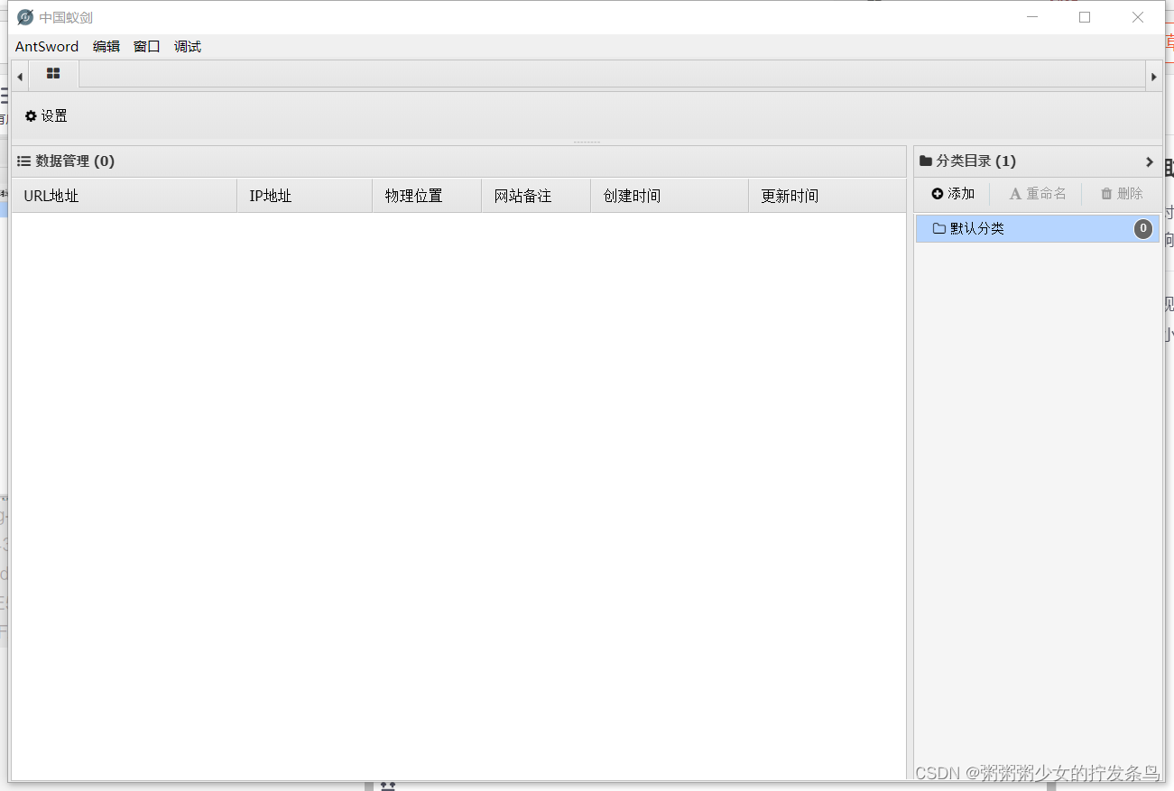Sort by 网站备注 column header

(536, 196)
